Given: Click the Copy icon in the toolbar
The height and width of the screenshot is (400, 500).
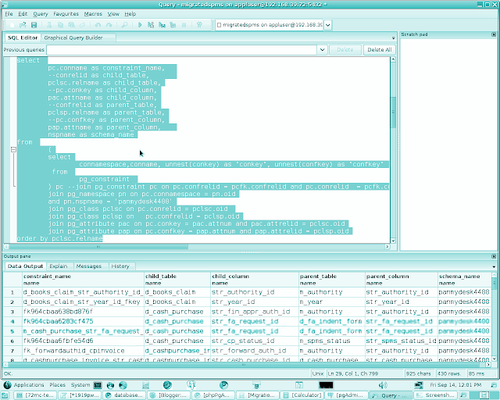Looking at the screenshot, I should (x=60, y=25).
